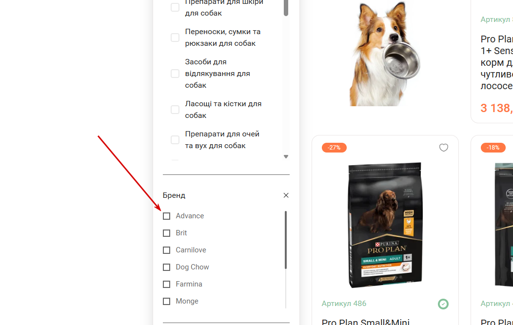This screenshot has height=325, width=513.
Task: Tick 'Препарати для очей та вух' checkbox
Action: point(175,140)
